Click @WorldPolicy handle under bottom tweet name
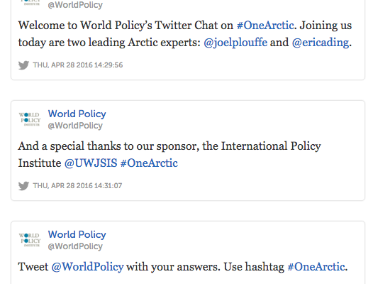Image resolution: width=373 pixels, height=284 pixels. [75, 246]
